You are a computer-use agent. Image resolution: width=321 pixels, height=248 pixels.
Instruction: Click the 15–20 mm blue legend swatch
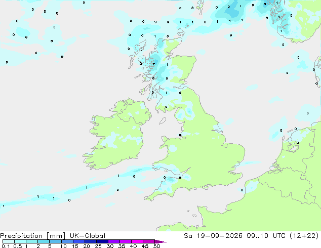point(79,241)
